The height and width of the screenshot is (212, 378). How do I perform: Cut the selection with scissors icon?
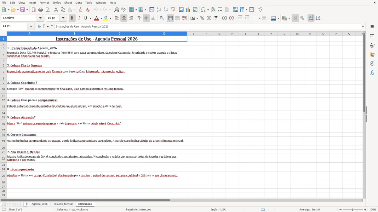pyautogui.click(x=56, y=10)
